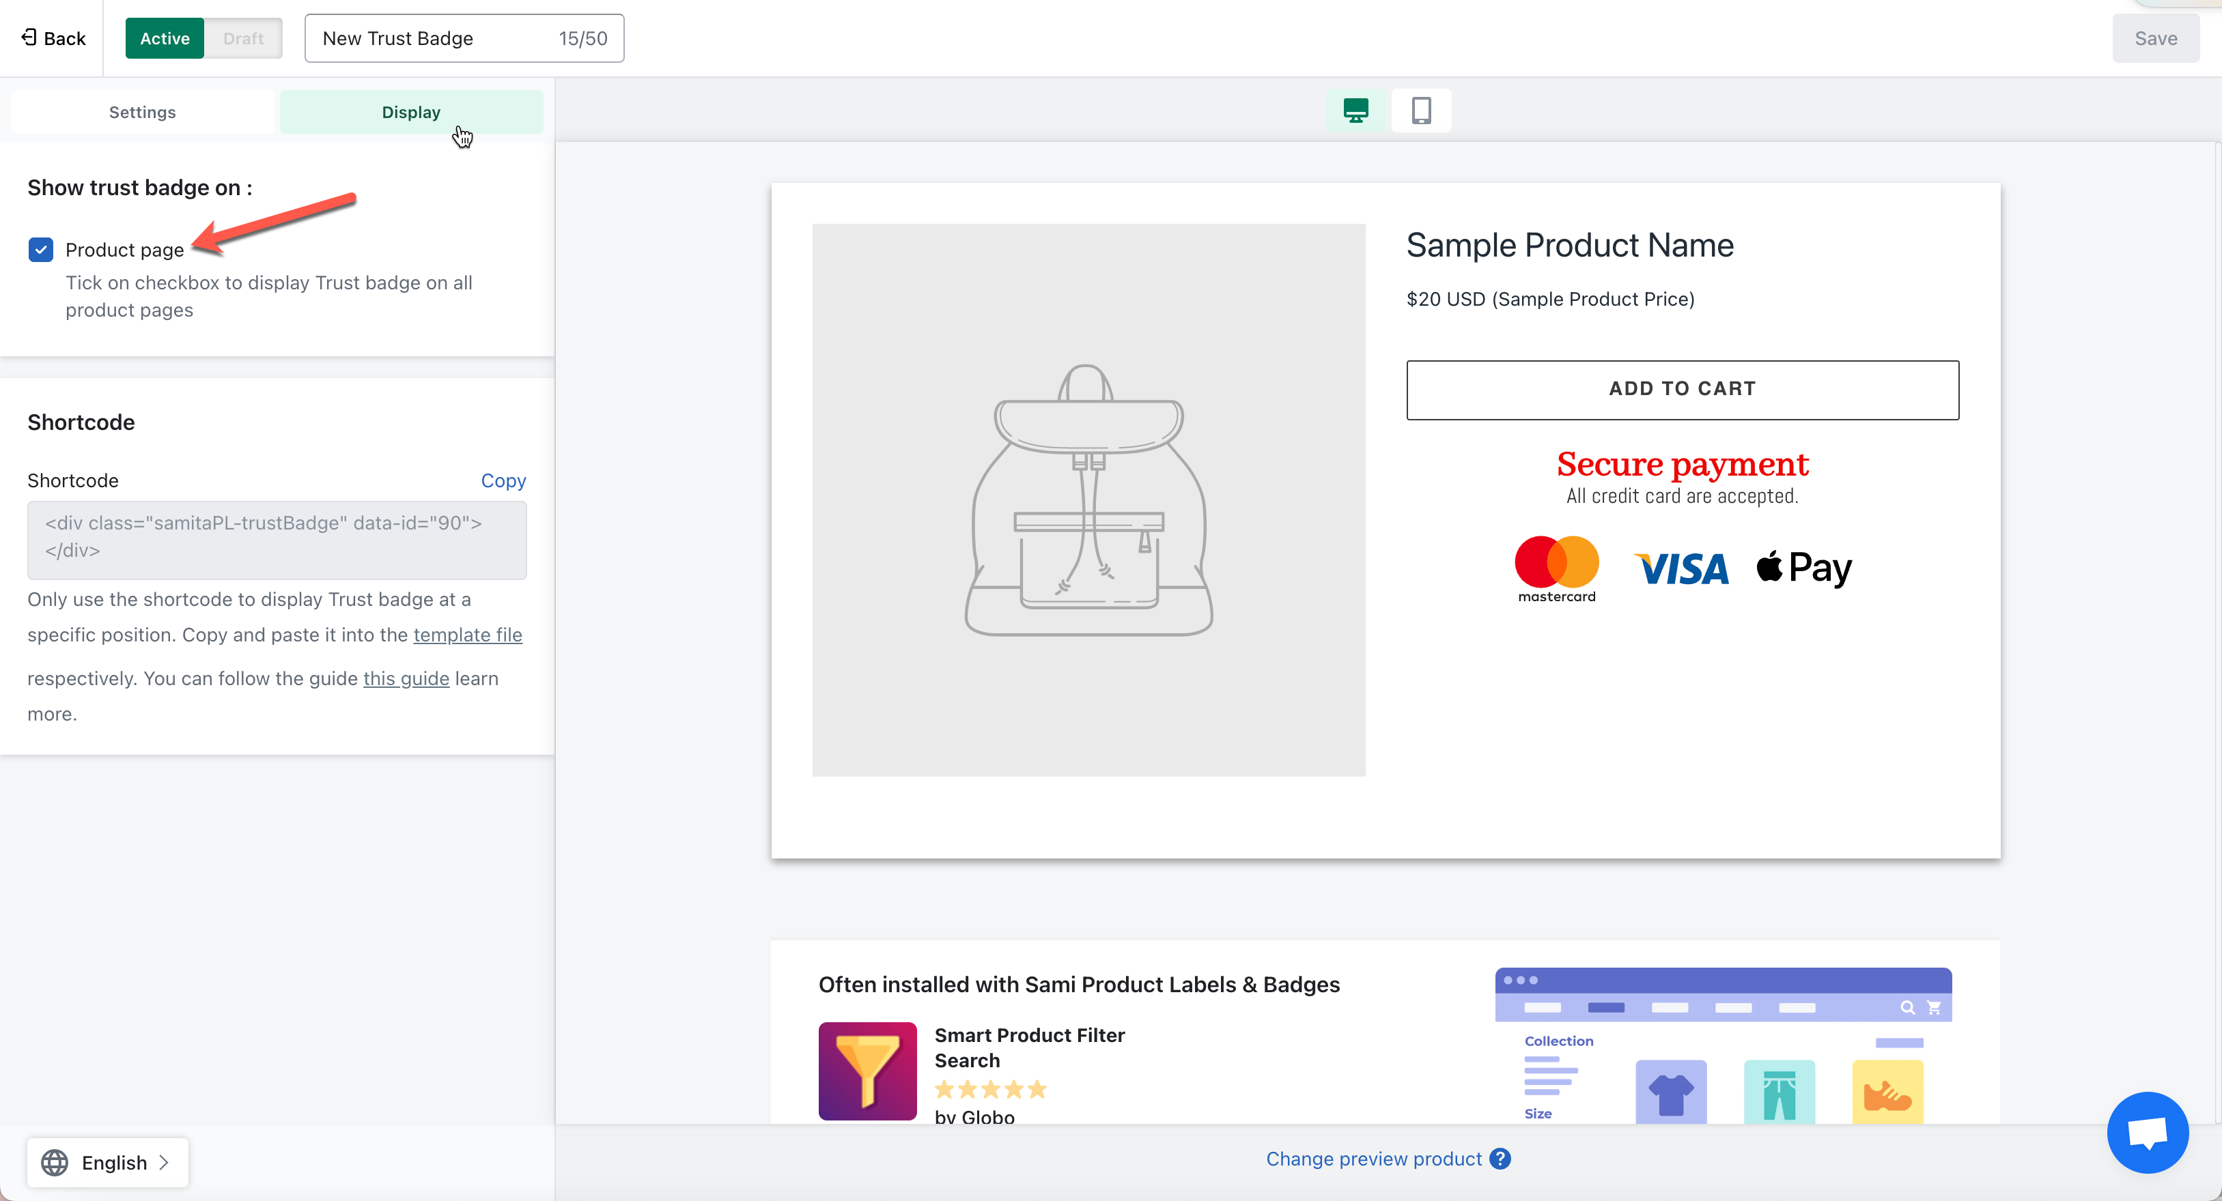The width and height of the screenshot is (2222, 1201).
Task: Click the help question mark icon
Action: [1500, 1159]
